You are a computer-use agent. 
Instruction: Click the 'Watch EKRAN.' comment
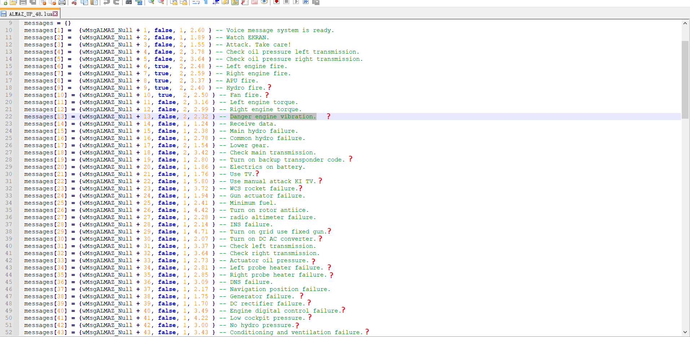tap(248, 37)
